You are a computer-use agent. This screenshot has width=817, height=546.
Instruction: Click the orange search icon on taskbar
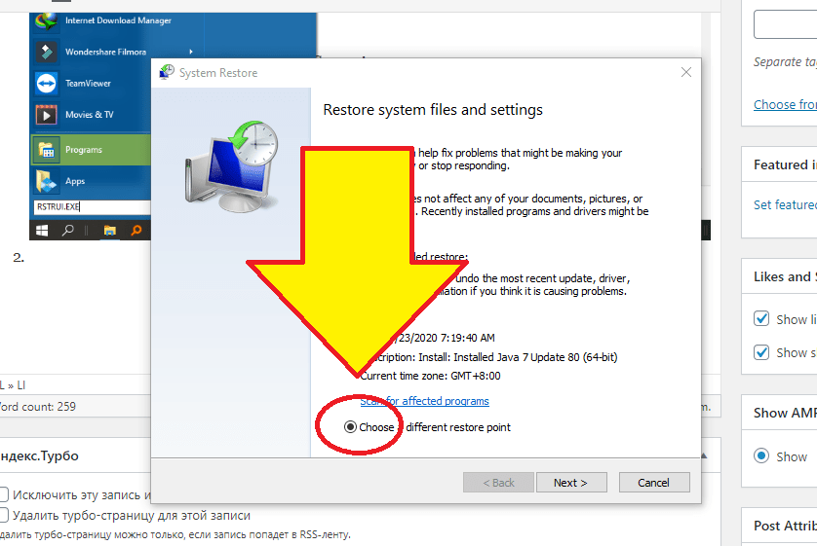tap(136, 231)
